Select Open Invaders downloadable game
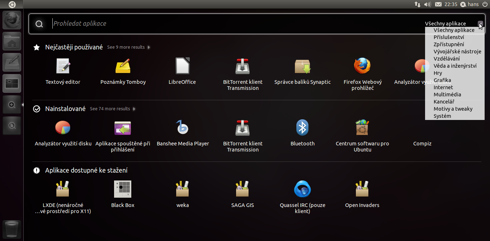Image resolution: width=490 pixels, height=241 pixels. click(362, 194)
